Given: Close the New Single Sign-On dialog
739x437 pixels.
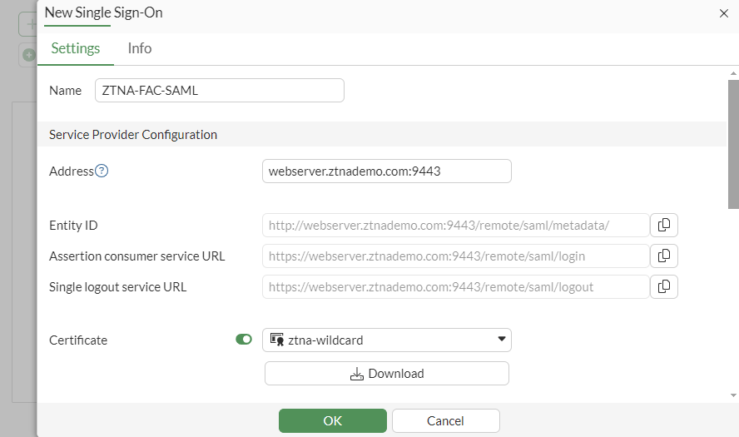Looking at the screenshot, I should pos(723,13).
